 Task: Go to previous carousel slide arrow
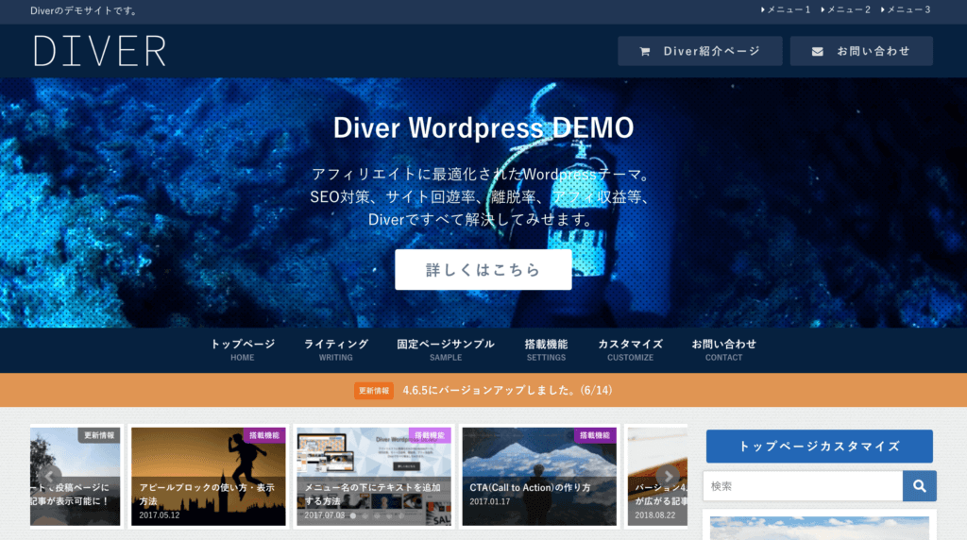(49, 476)
